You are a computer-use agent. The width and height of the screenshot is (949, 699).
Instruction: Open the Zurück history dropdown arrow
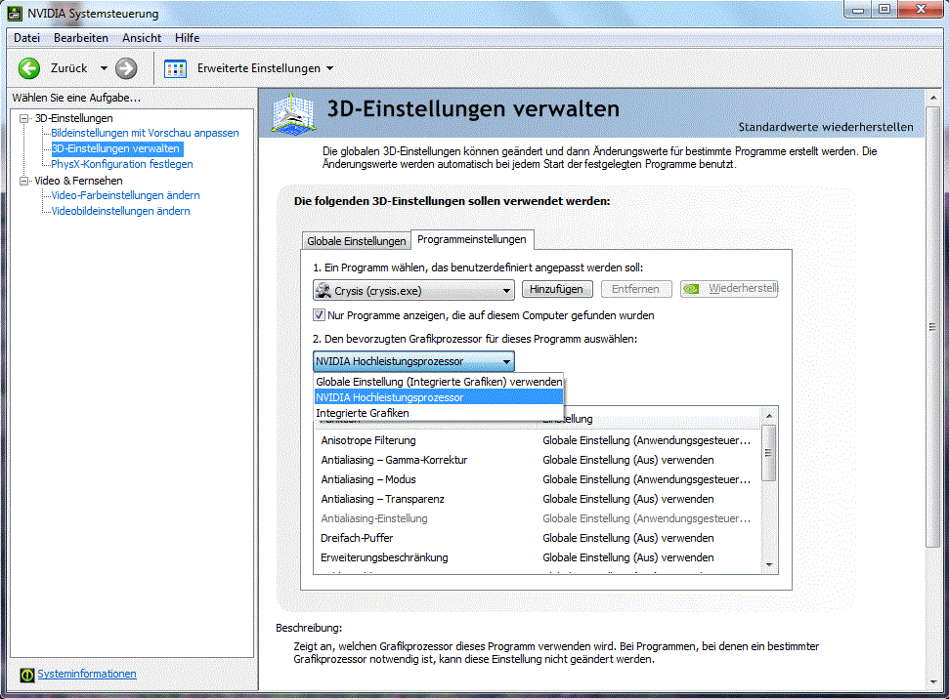click(x=104, y=68)
